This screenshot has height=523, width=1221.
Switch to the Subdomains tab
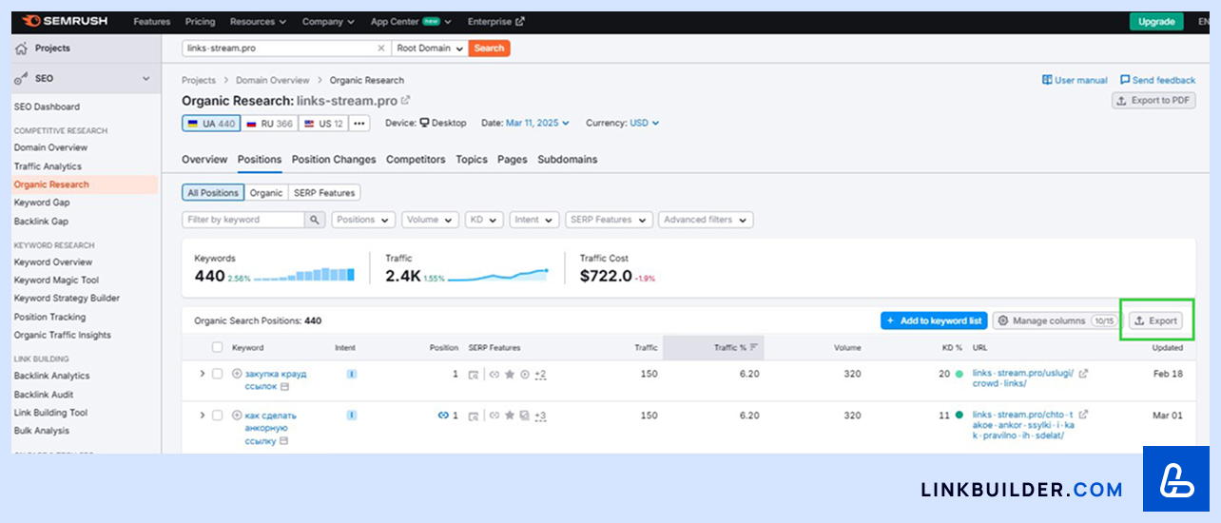[568, 160]
